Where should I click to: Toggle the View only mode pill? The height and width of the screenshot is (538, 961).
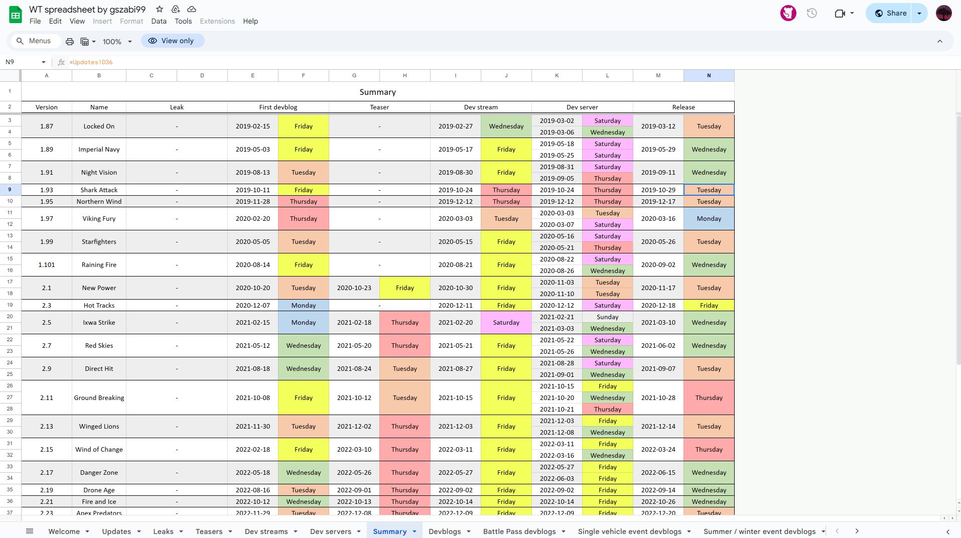[172, 41]
